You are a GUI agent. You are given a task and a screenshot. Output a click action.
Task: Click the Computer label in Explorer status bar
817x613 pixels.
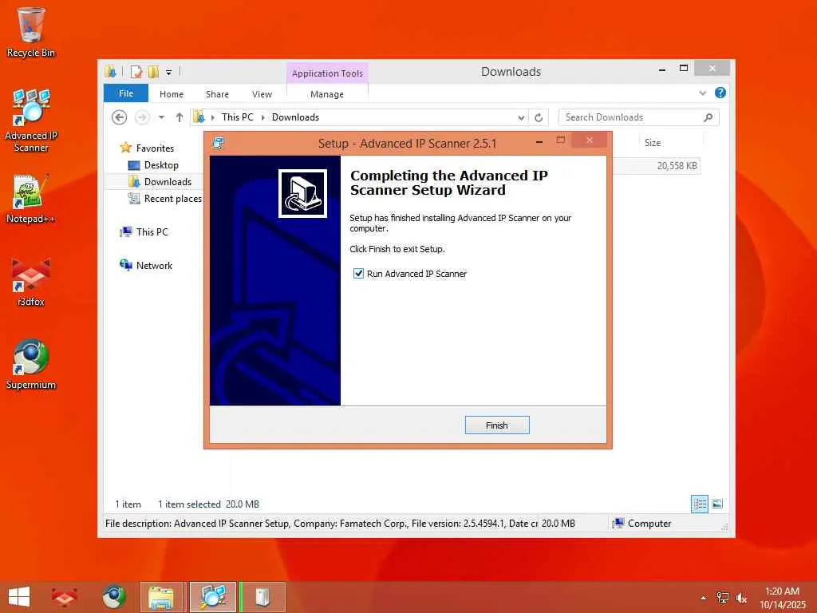649,524
